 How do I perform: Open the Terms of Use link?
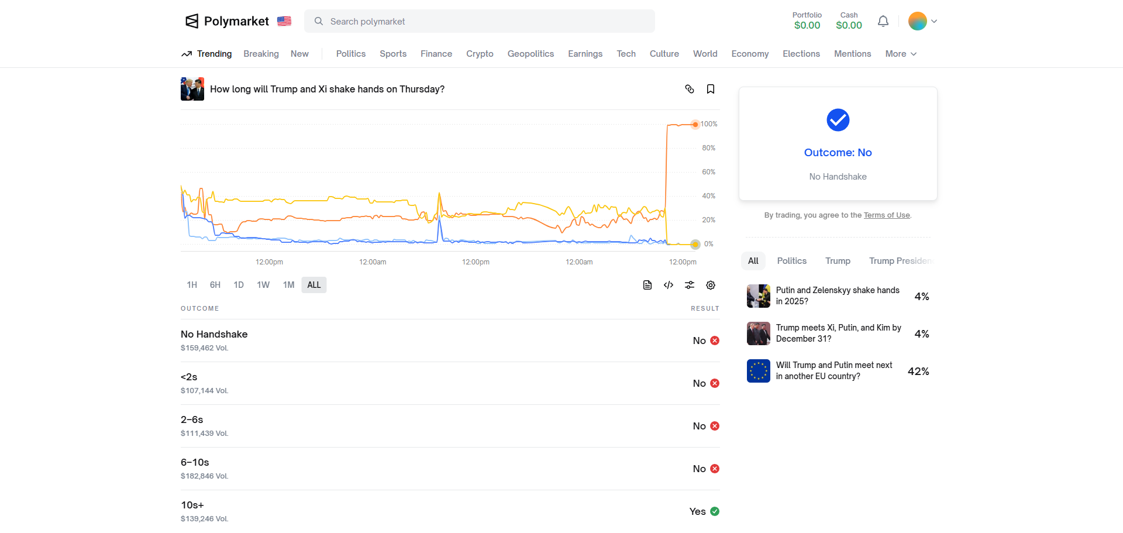(887, 215)
